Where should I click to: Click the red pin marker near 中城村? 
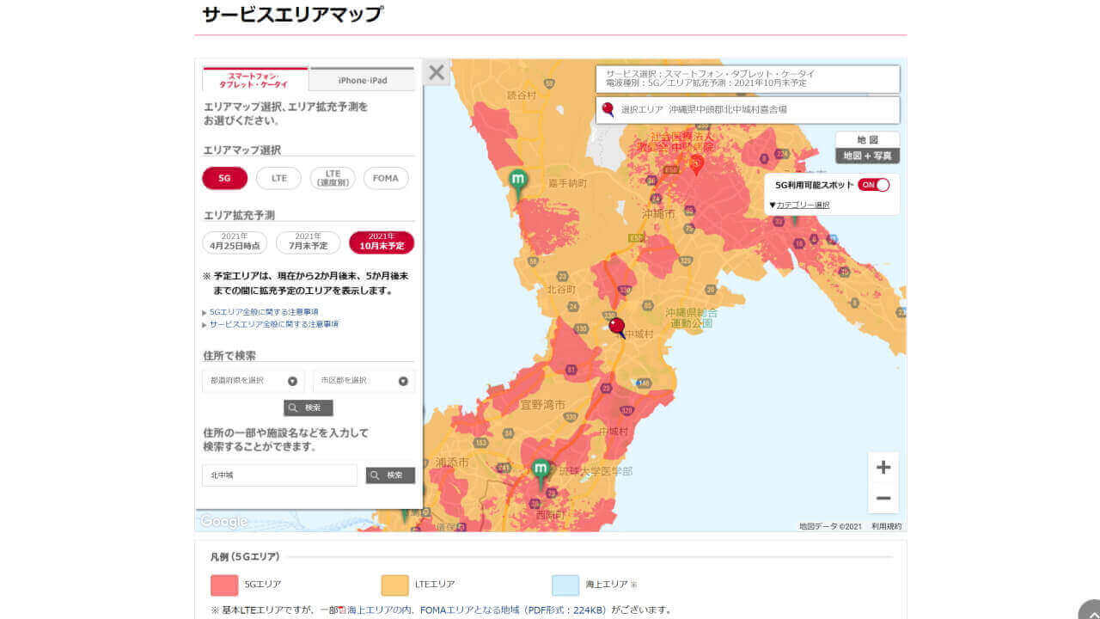pyautogui.click(x=616, y=326)
